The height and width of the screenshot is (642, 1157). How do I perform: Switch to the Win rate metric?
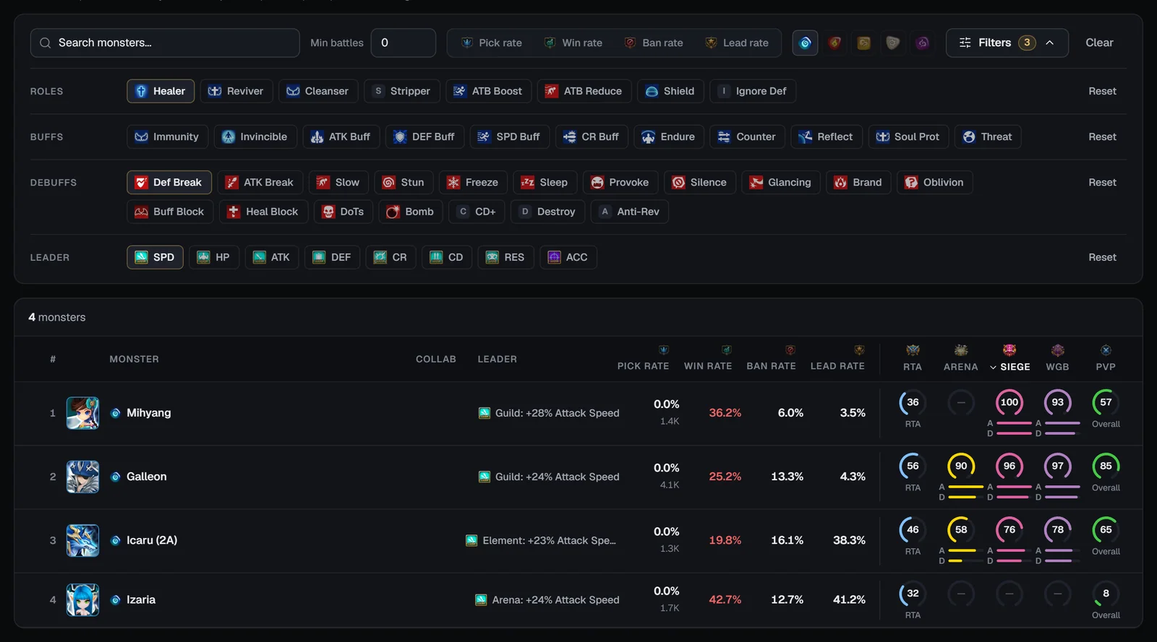coord(573,43)
